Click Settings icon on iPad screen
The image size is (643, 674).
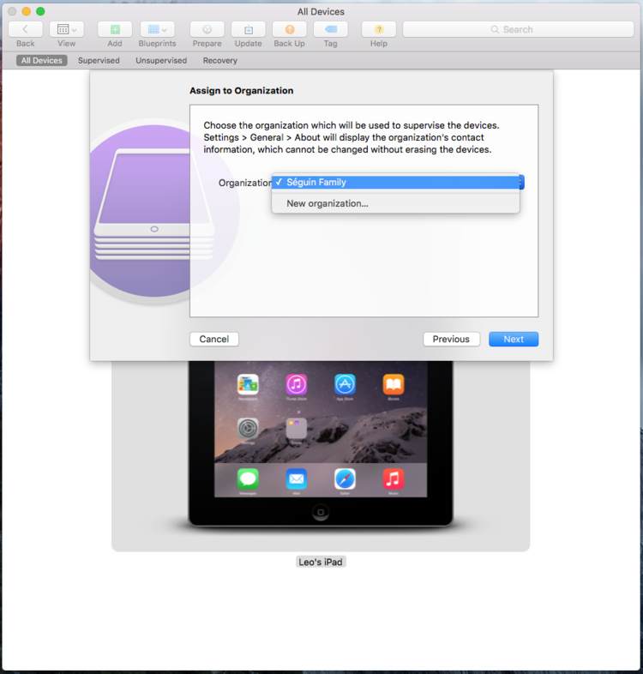[248, 429]
